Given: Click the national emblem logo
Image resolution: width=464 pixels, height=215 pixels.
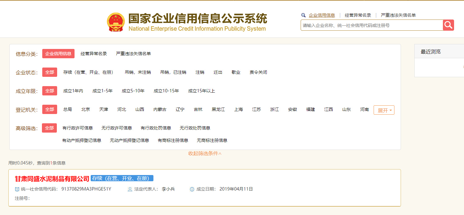Looking at the screenshot, I should 116,22.
